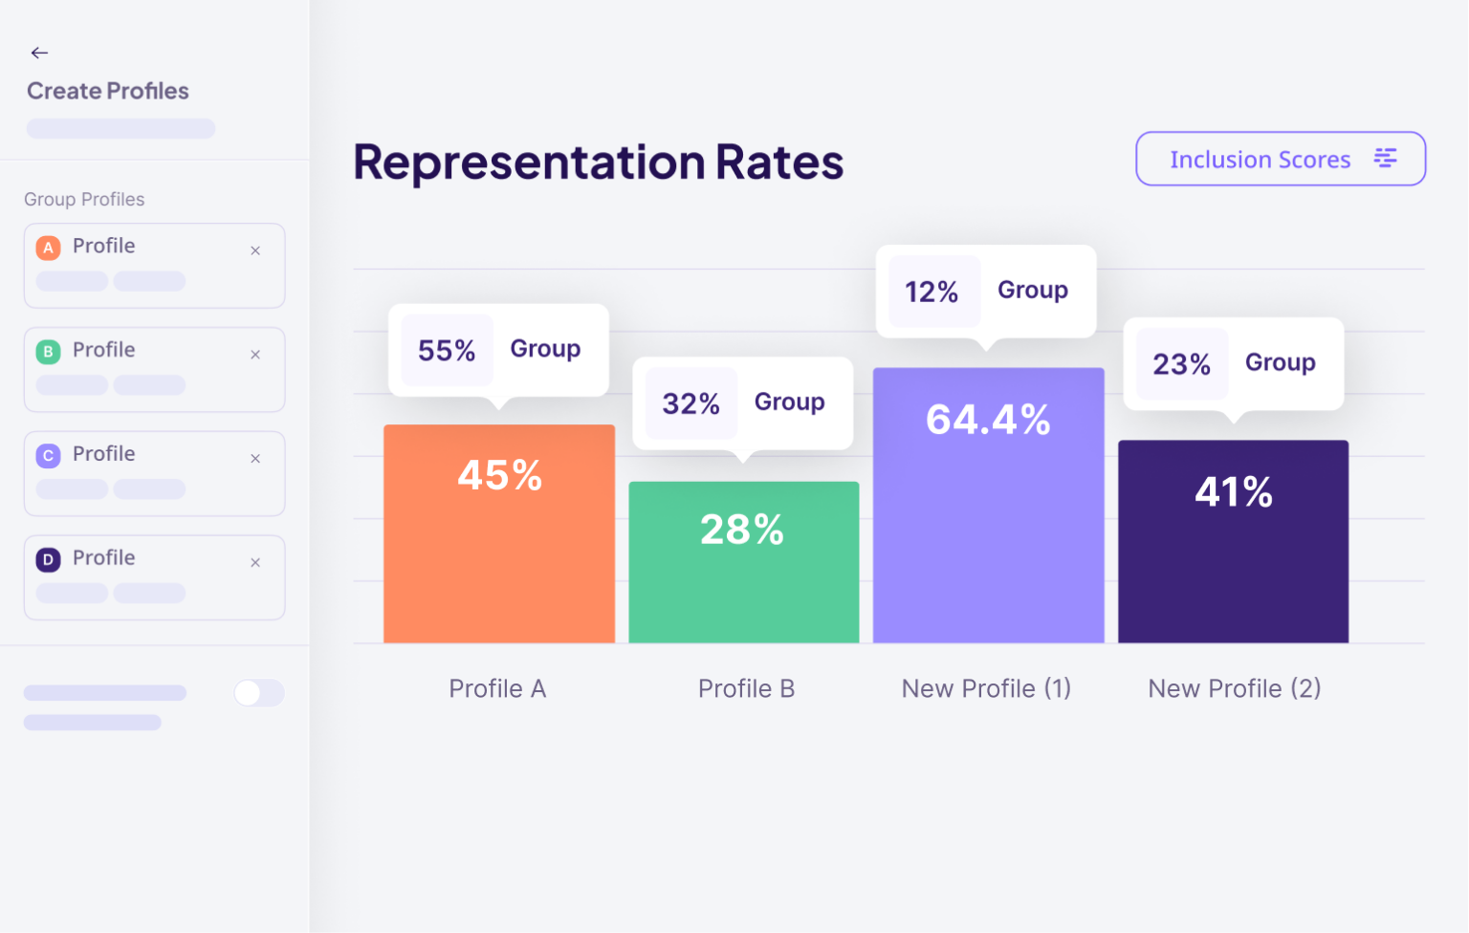Click Profile C's purple avatar badge

click(48, 456)
